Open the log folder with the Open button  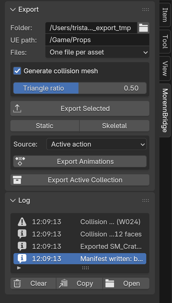point(126,284)
